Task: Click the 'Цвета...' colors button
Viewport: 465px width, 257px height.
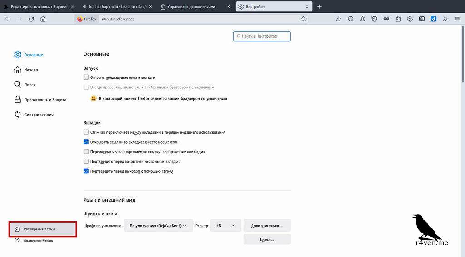Action: point(267,239)
